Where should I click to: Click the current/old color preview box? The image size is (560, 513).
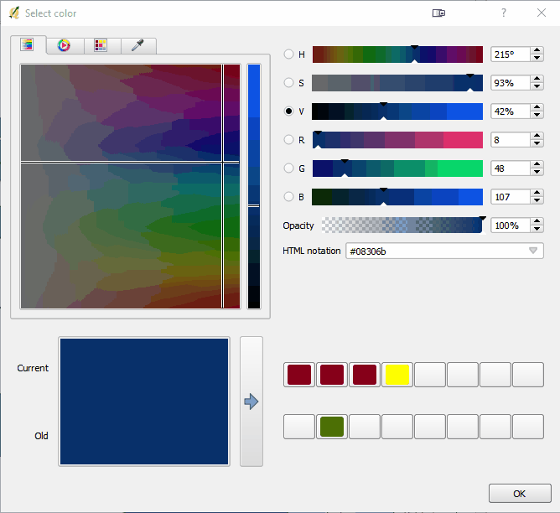[144, 402]
